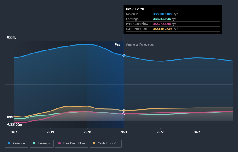Click the 2020 x-axis label
Image resolution: width=238 pixels, height=152 pixels.
(87, 132)
